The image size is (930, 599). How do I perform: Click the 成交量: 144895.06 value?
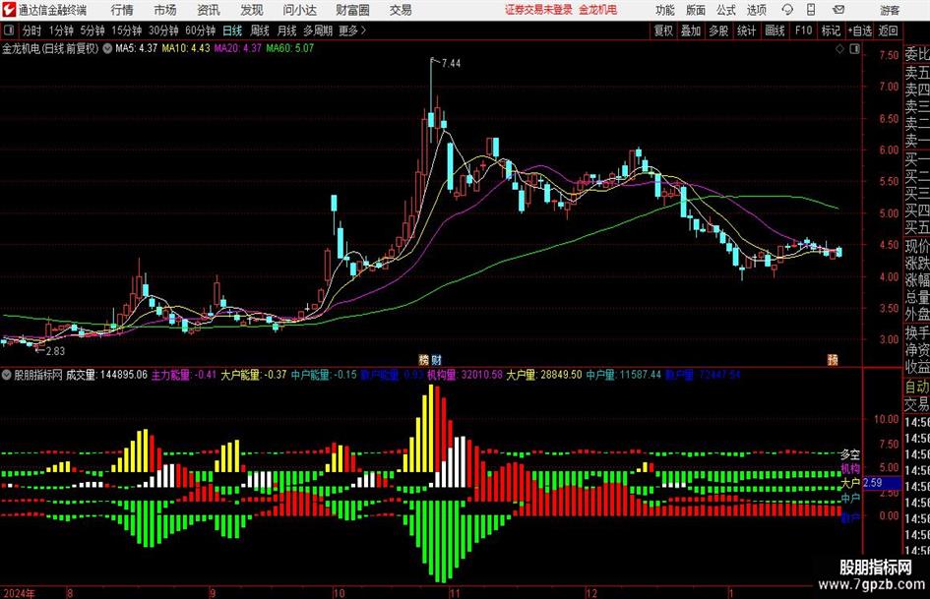[106, 375]
